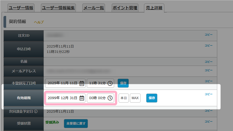
Task: Copy the 注文ID value
Action: click(x=208, y=34)
